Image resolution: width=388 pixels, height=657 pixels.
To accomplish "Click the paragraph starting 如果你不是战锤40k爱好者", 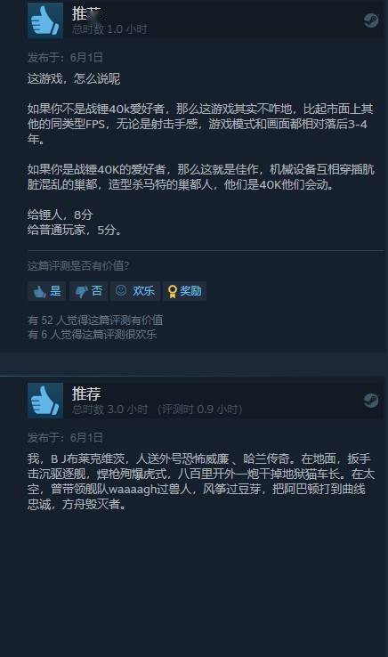I will (x=200, y=124).
